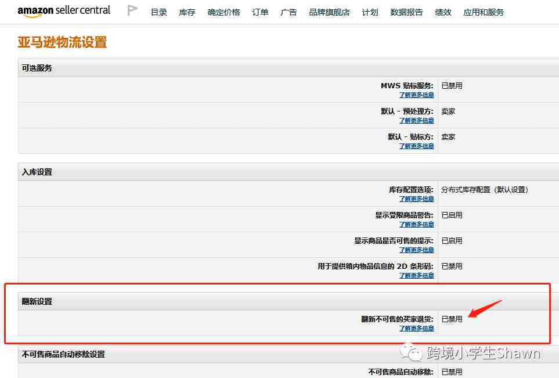Click the 已禁用 value for 不可售商品自动移除
The height and width of the screenshot is (378, 559).
tap(452, 372)
